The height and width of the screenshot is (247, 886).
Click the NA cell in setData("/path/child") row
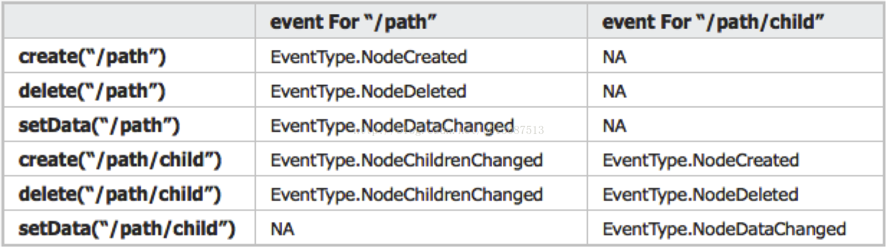(283, 230)
